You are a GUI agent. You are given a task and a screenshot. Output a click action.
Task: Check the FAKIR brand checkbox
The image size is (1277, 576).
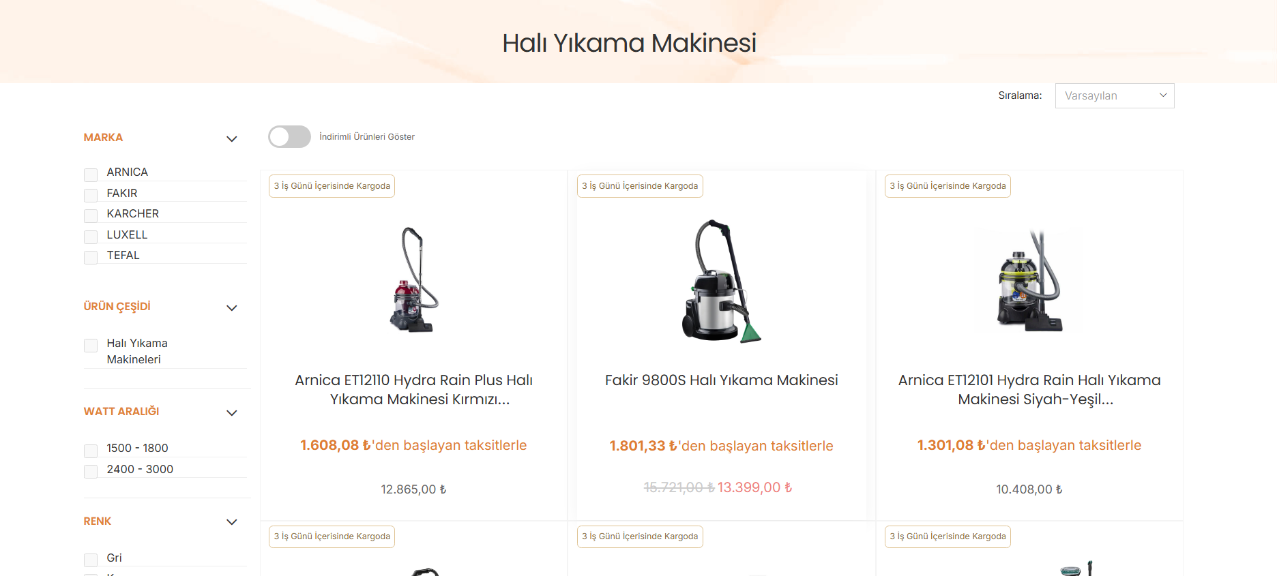[91, 196]
